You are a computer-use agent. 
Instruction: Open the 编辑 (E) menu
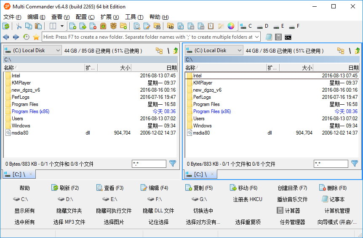36,17
